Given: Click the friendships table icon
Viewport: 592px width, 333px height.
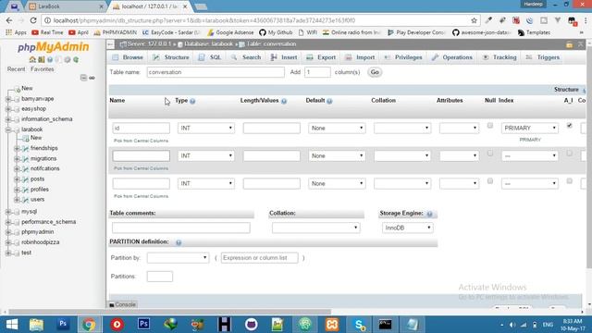Looking at the screenshot, I should pyautogui.click(x=26, y=148).
